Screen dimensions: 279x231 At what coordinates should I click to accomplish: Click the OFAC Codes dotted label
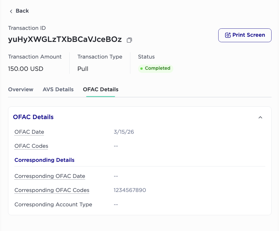(x=31, y=146)
